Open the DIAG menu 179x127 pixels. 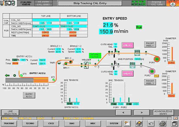point(72,123)
